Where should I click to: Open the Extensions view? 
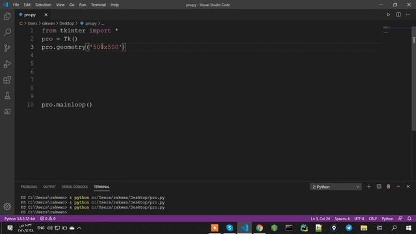[7, 80]
